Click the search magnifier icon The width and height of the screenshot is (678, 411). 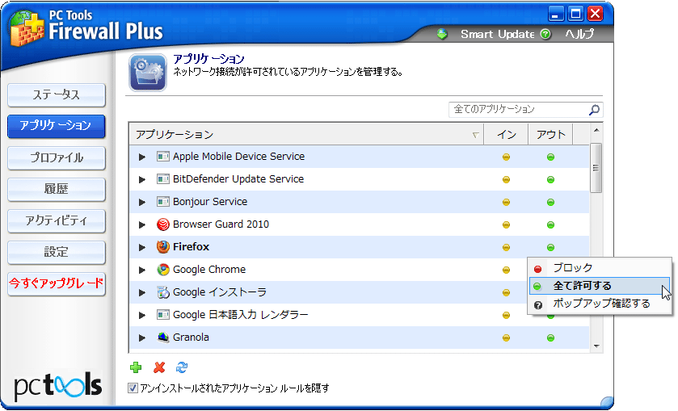[x=595, y=110]
